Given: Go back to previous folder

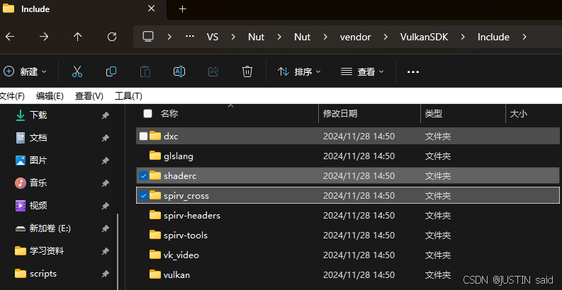Looking at the screenshot, I should pos(10,37).
